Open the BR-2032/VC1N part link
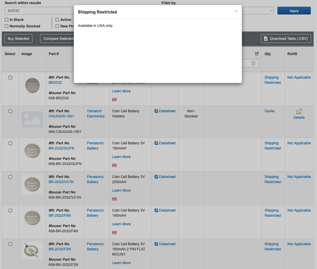Image resolution: width=317 pixels, height=269 pixels. (61, 182)
